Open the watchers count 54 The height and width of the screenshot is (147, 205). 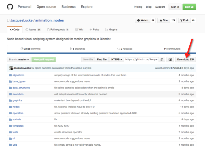[153, 20]
